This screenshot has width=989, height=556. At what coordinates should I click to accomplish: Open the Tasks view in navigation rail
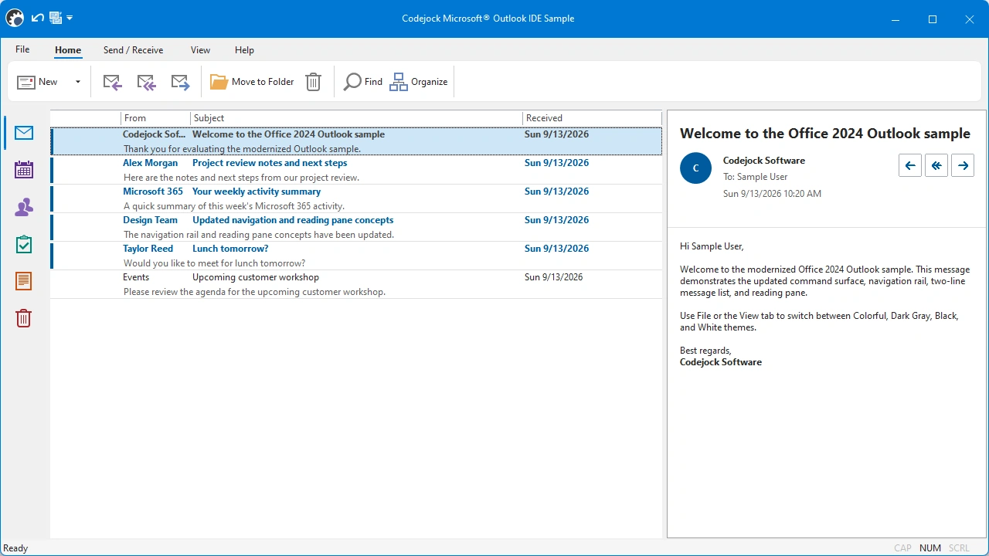tap(24, 244)
